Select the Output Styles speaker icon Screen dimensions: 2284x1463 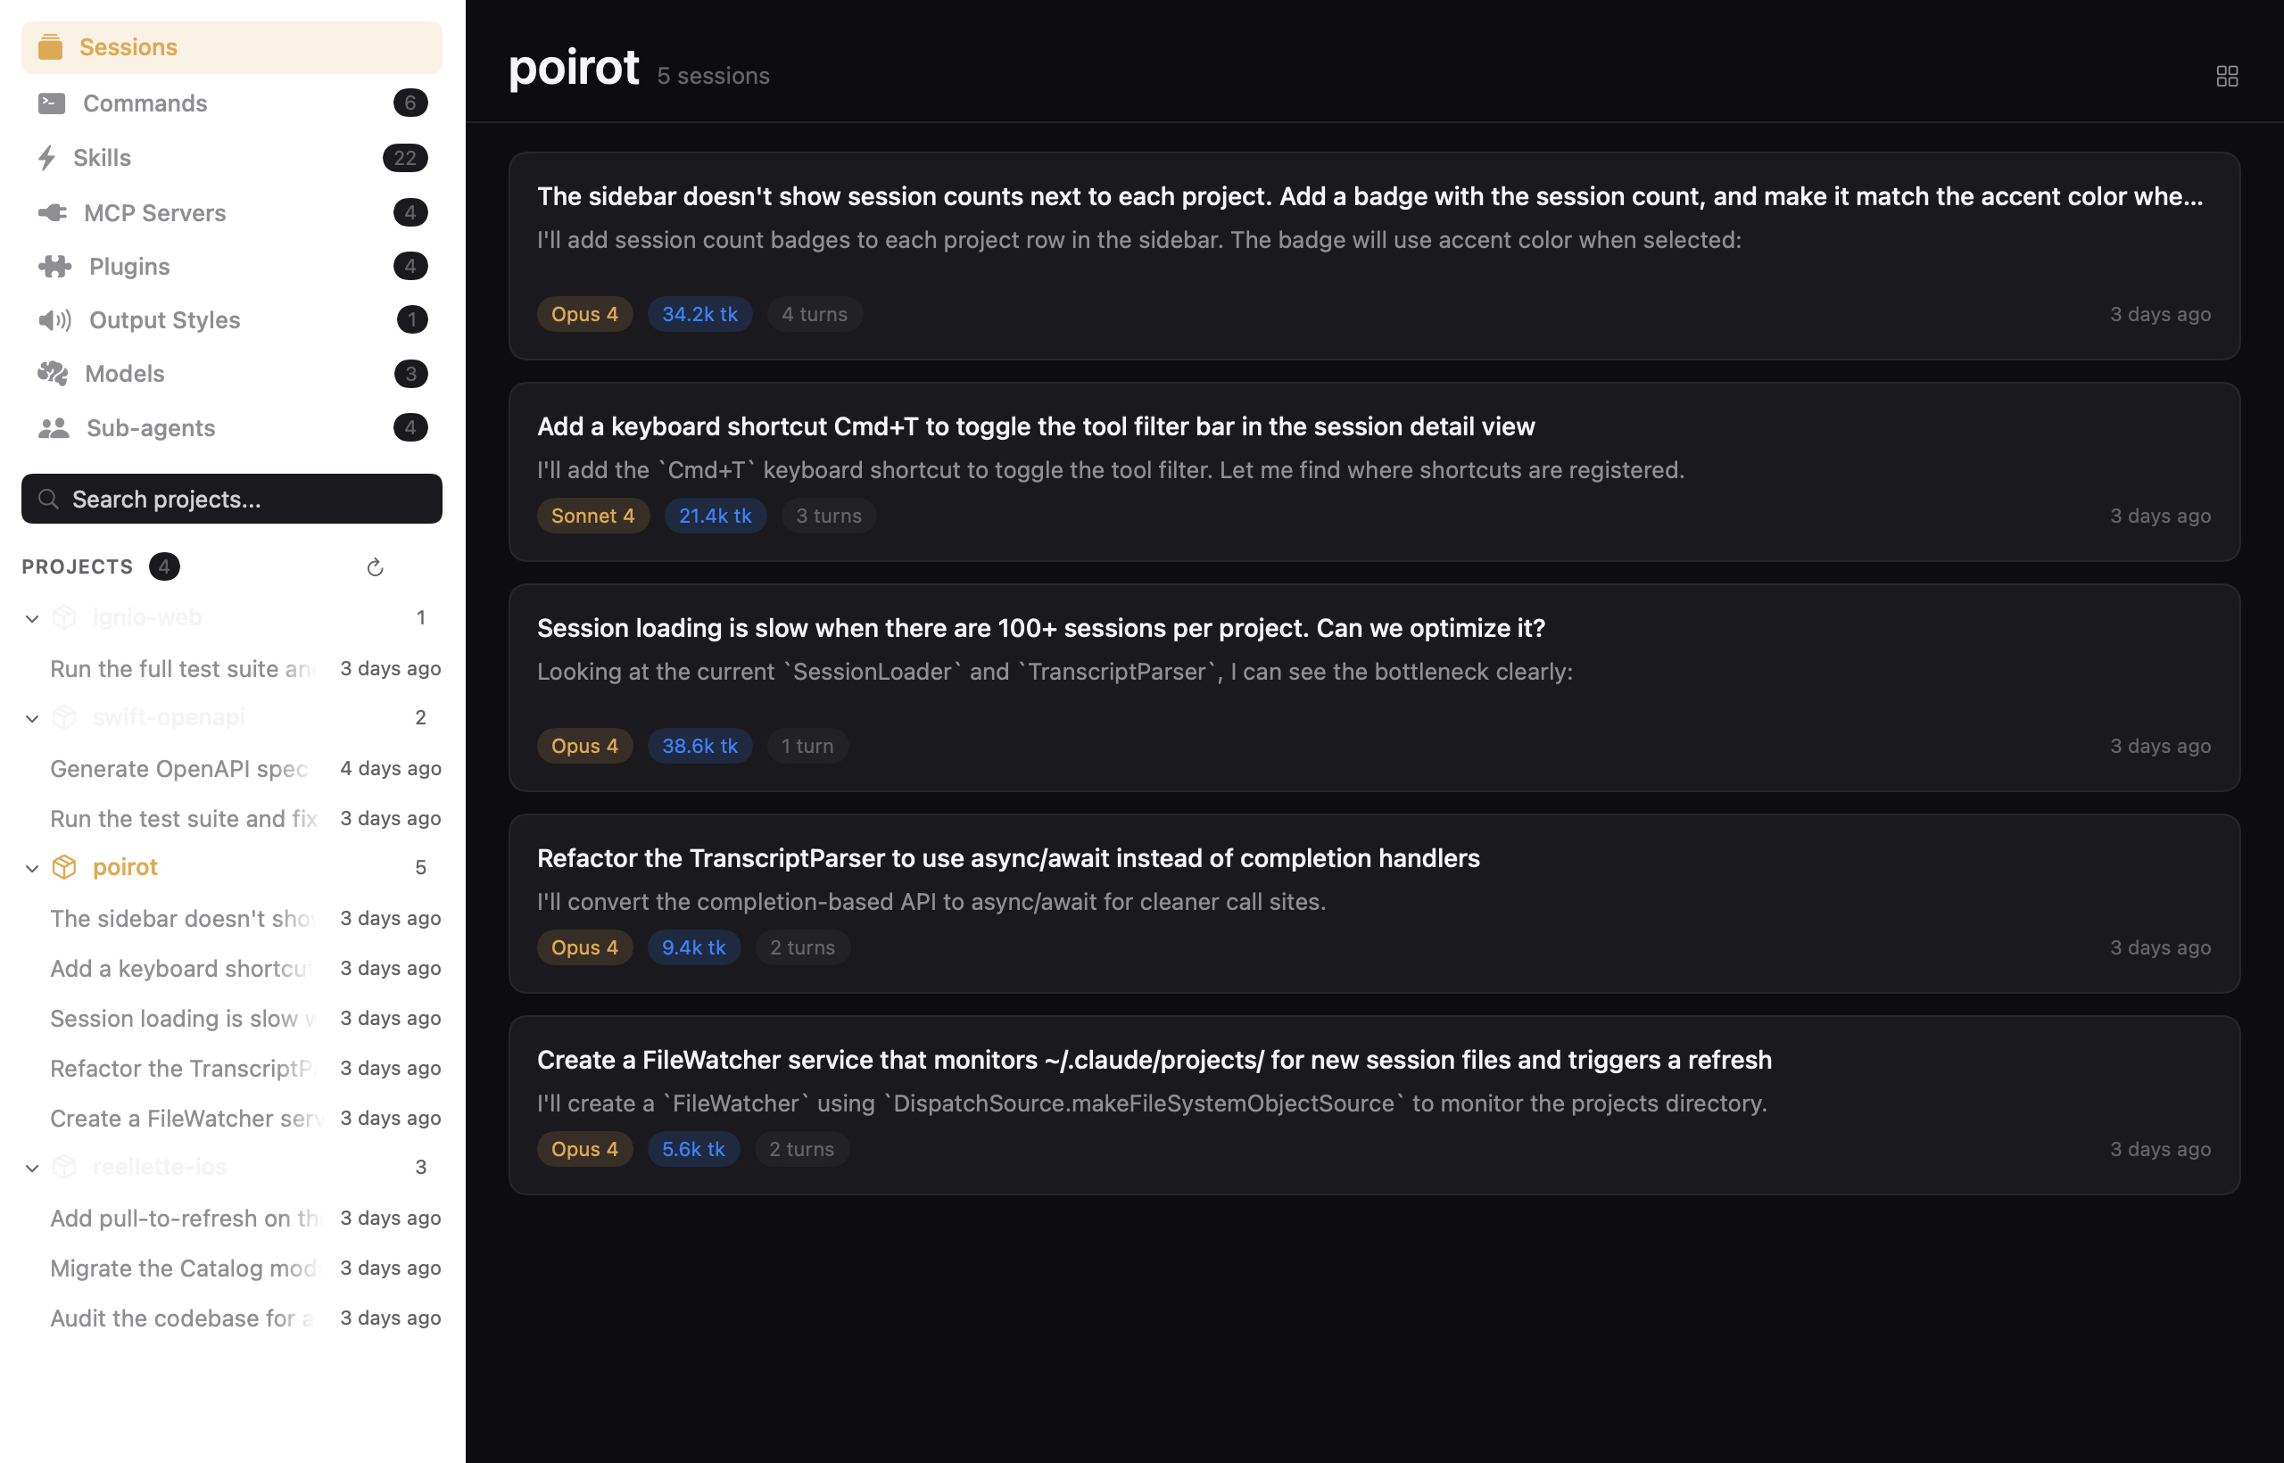tap(54, 320)
